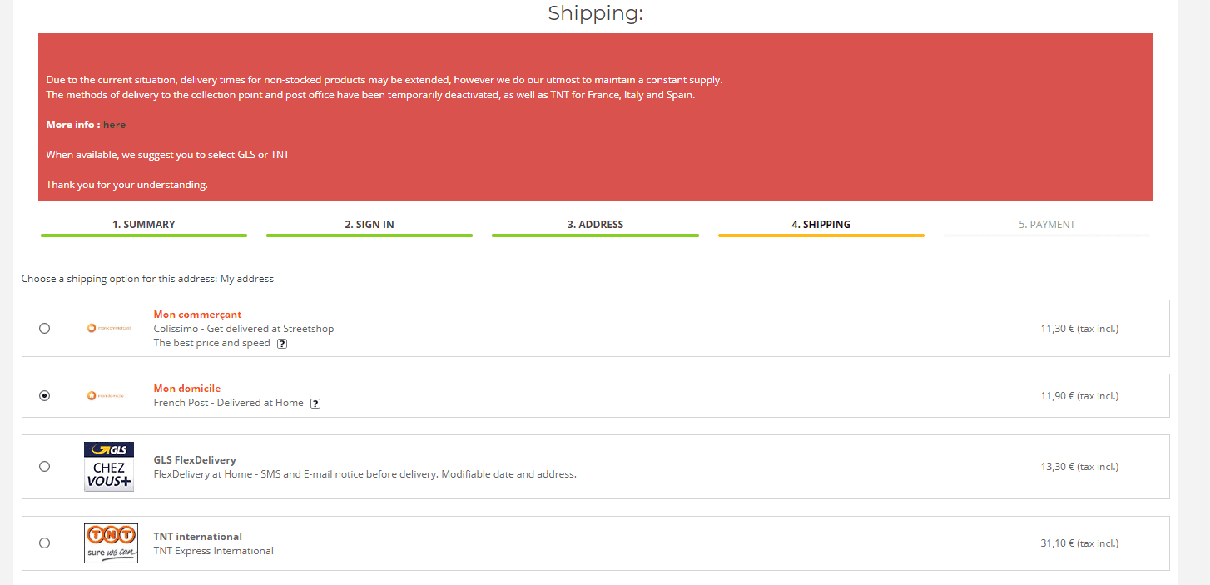Click the GLS Chez Vous+ logo

tap(109, 467)
